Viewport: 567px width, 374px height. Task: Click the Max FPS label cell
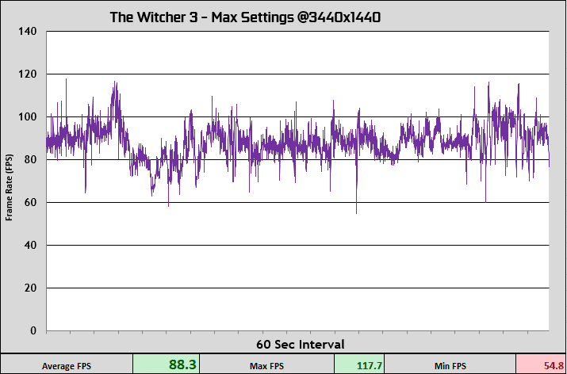tap(267, 364)
